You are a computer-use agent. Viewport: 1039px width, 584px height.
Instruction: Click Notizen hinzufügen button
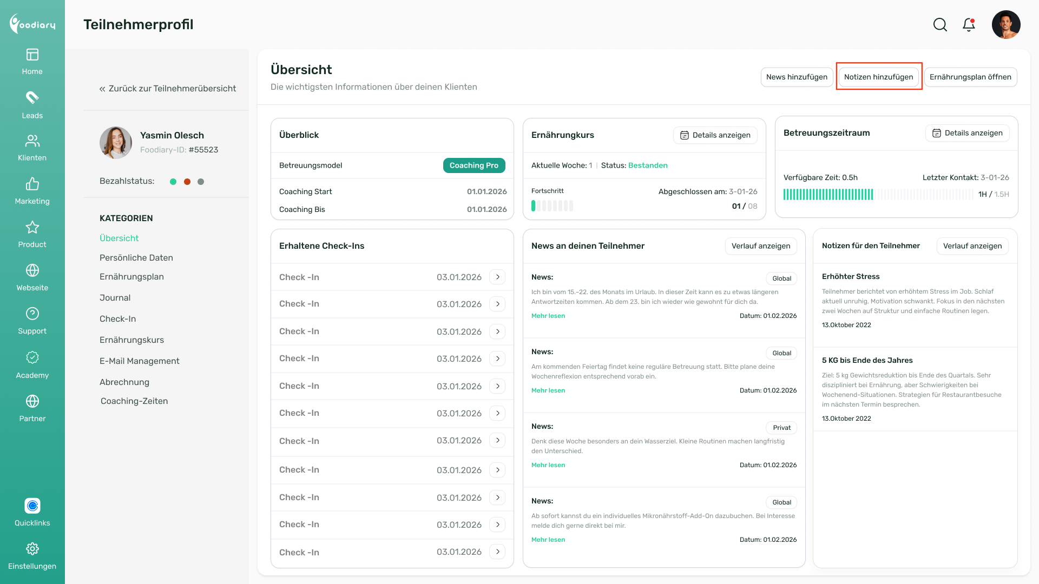(878, 77)
